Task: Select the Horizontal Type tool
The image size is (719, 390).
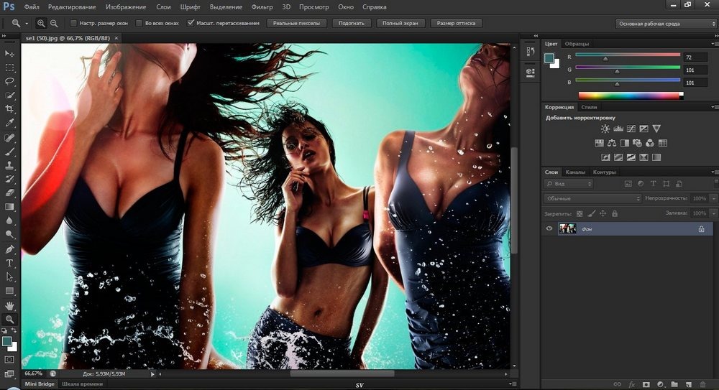Action: coord(10,263)
